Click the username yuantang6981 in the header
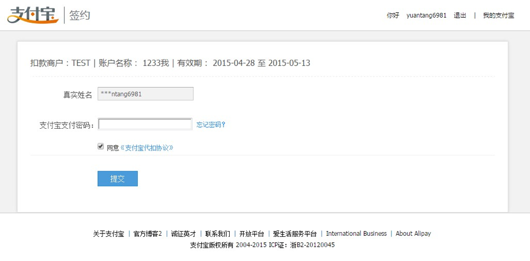 426,15
